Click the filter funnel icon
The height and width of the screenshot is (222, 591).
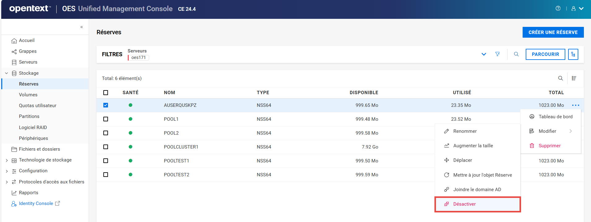coord(498,54)
